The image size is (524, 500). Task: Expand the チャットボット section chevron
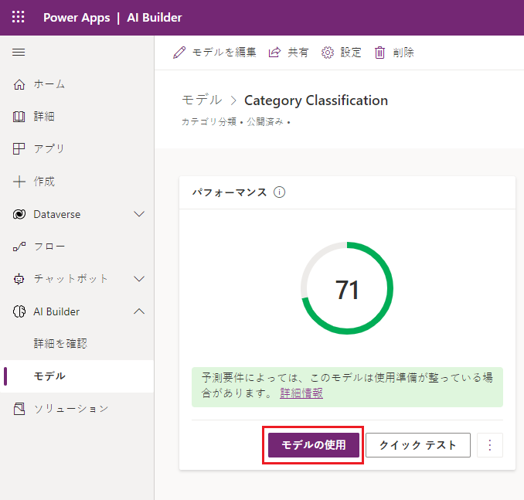coord(139,279)
